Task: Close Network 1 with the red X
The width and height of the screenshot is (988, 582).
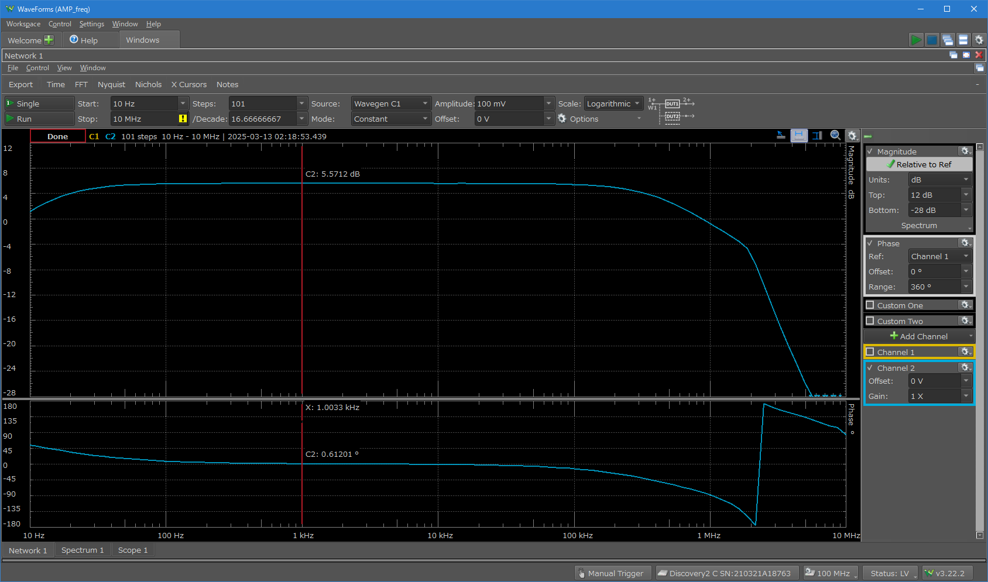Action: (x=979, y=55)
